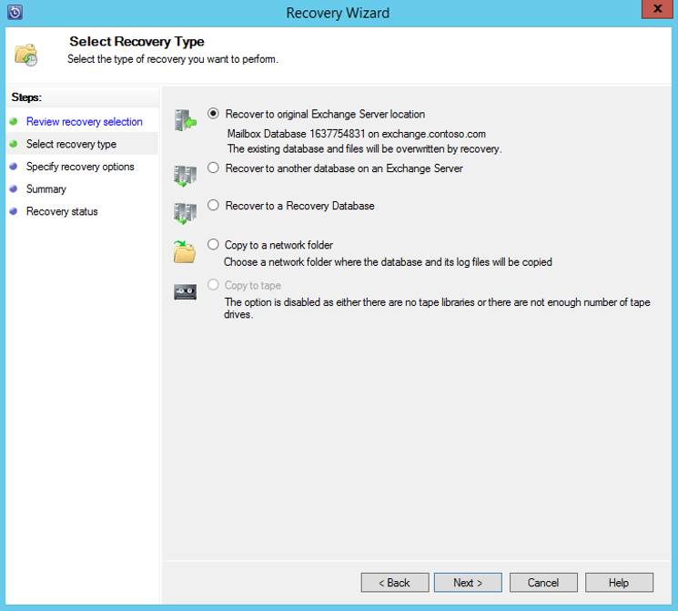Go to Select recovery type step
Viewport: 678px width, 611px height.
pos(71,144)
